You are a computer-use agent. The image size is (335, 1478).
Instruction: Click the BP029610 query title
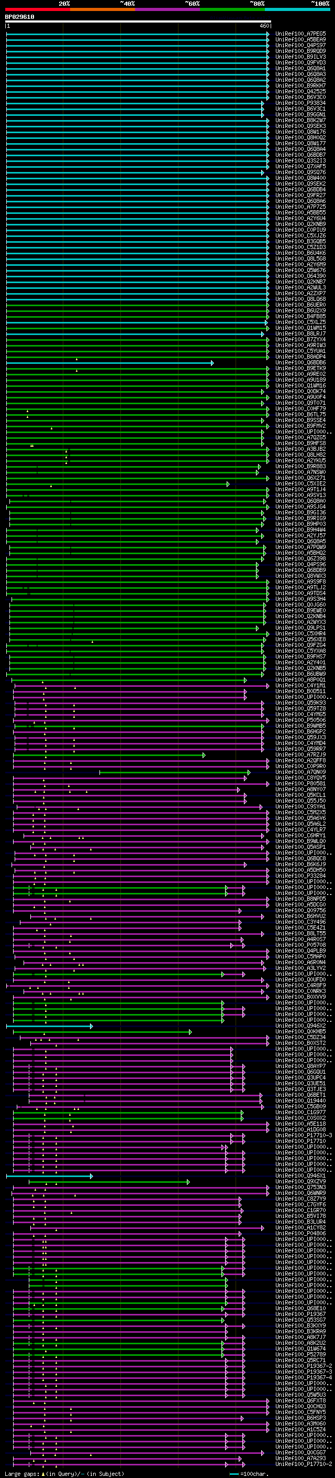click(19, 17)
